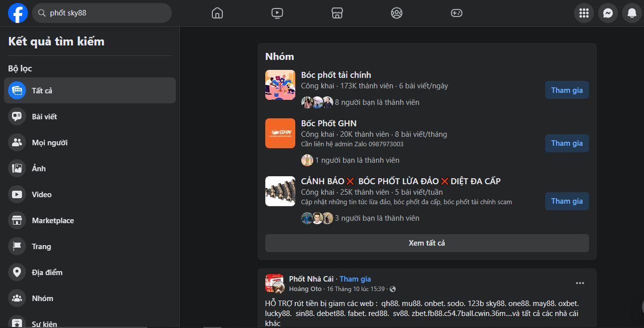Open the Home feed icon
This screenshot has height=328, width=644.
click(217, 13)
